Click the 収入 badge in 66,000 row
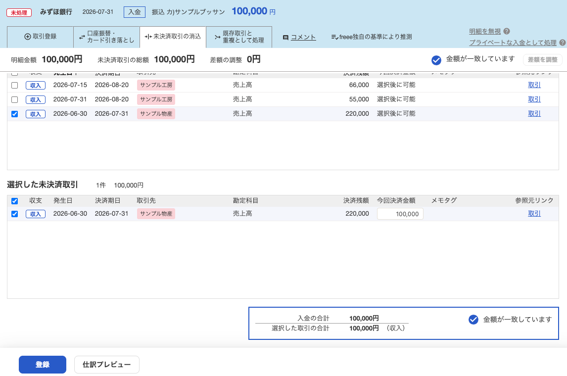The image size is (567, 376). click(36, 85)
